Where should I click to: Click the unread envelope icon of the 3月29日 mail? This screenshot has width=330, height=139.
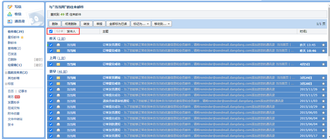coord(58,78)
